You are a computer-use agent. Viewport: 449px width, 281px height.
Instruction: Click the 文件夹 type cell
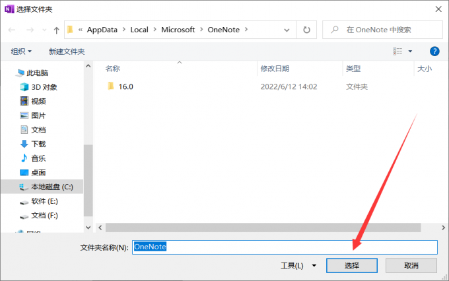point(357,86)
